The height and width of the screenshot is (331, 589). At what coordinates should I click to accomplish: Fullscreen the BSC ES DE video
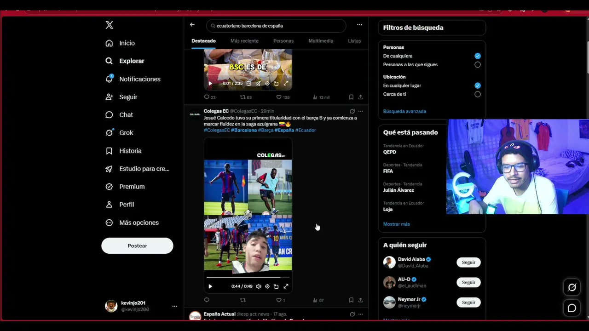[286, 83]
